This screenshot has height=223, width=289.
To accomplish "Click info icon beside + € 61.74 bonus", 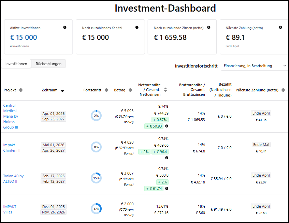I will 167,189.
